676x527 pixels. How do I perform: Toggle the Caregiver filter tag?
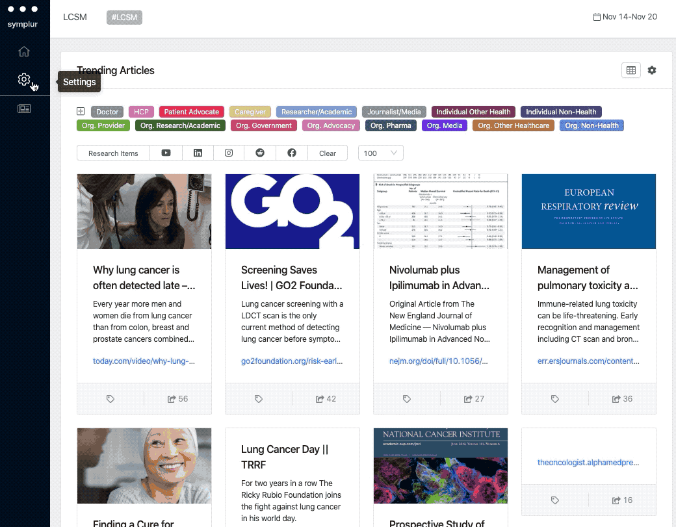(250, 112)
